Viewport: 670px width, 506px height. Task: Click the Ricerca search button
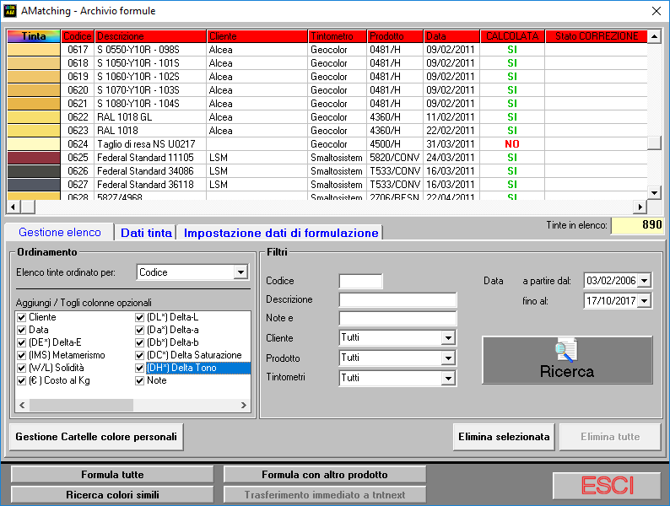(x=567, y=360)
